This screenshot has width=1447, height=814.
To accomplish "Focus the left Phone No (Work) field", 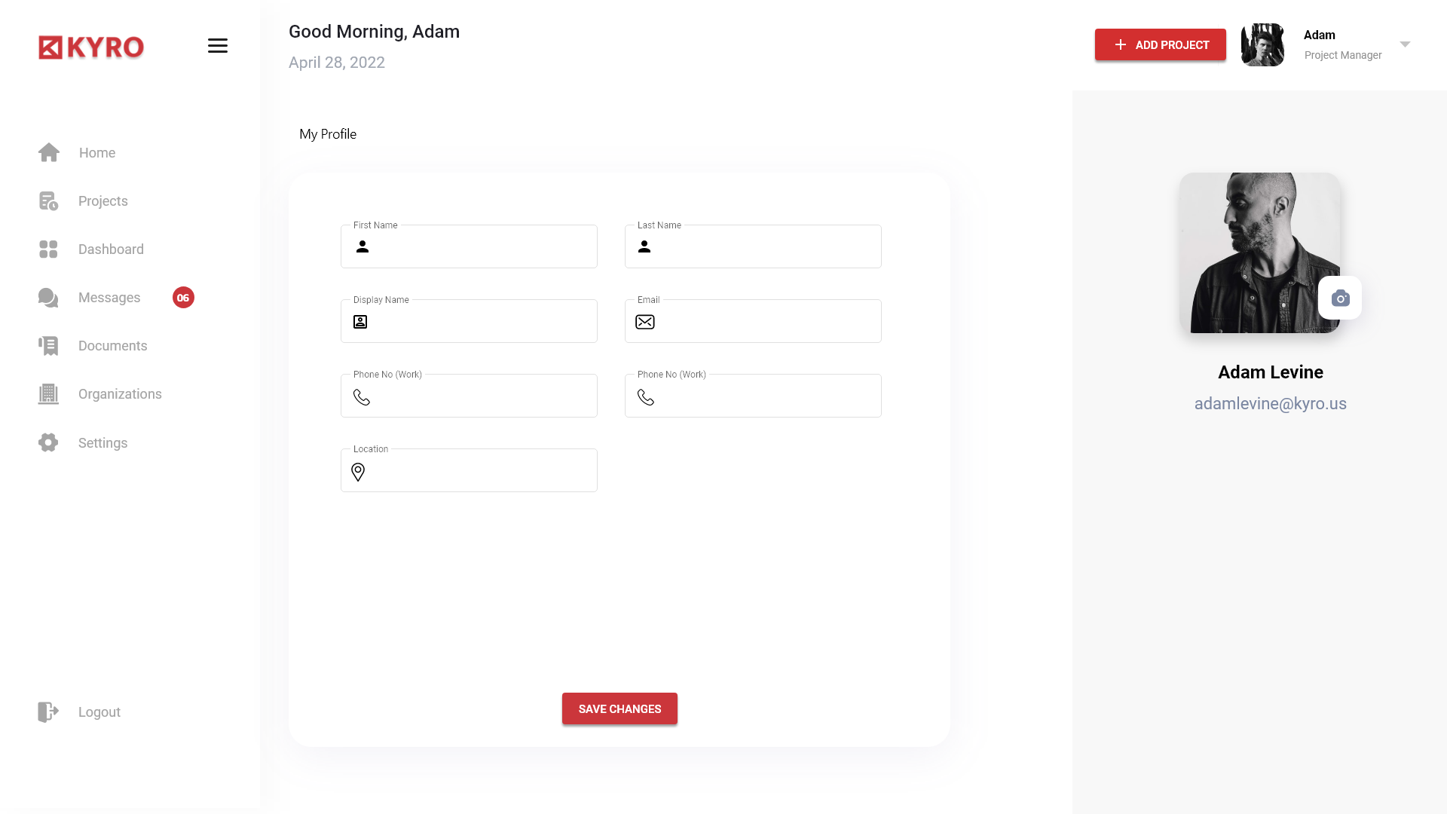I will click(469, 396).
